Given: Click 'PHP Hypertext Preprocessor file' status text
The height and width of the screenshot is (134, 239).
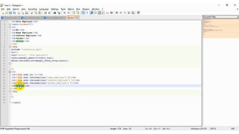Looking at the screenshot, I should click(x=15, y=129).
